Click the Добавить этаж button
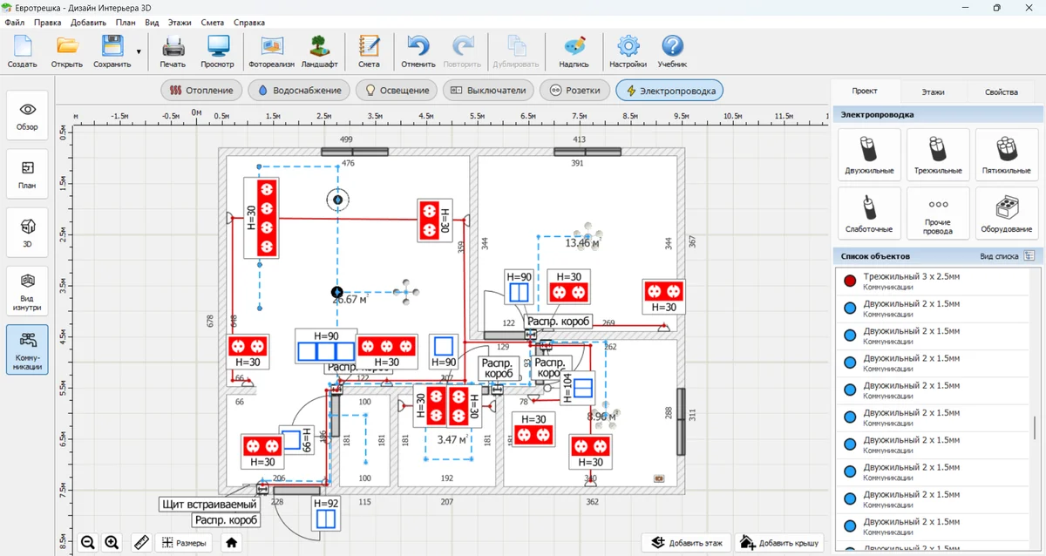Image resolution: width=1046 pixels, height=556 pixels. 686,543
